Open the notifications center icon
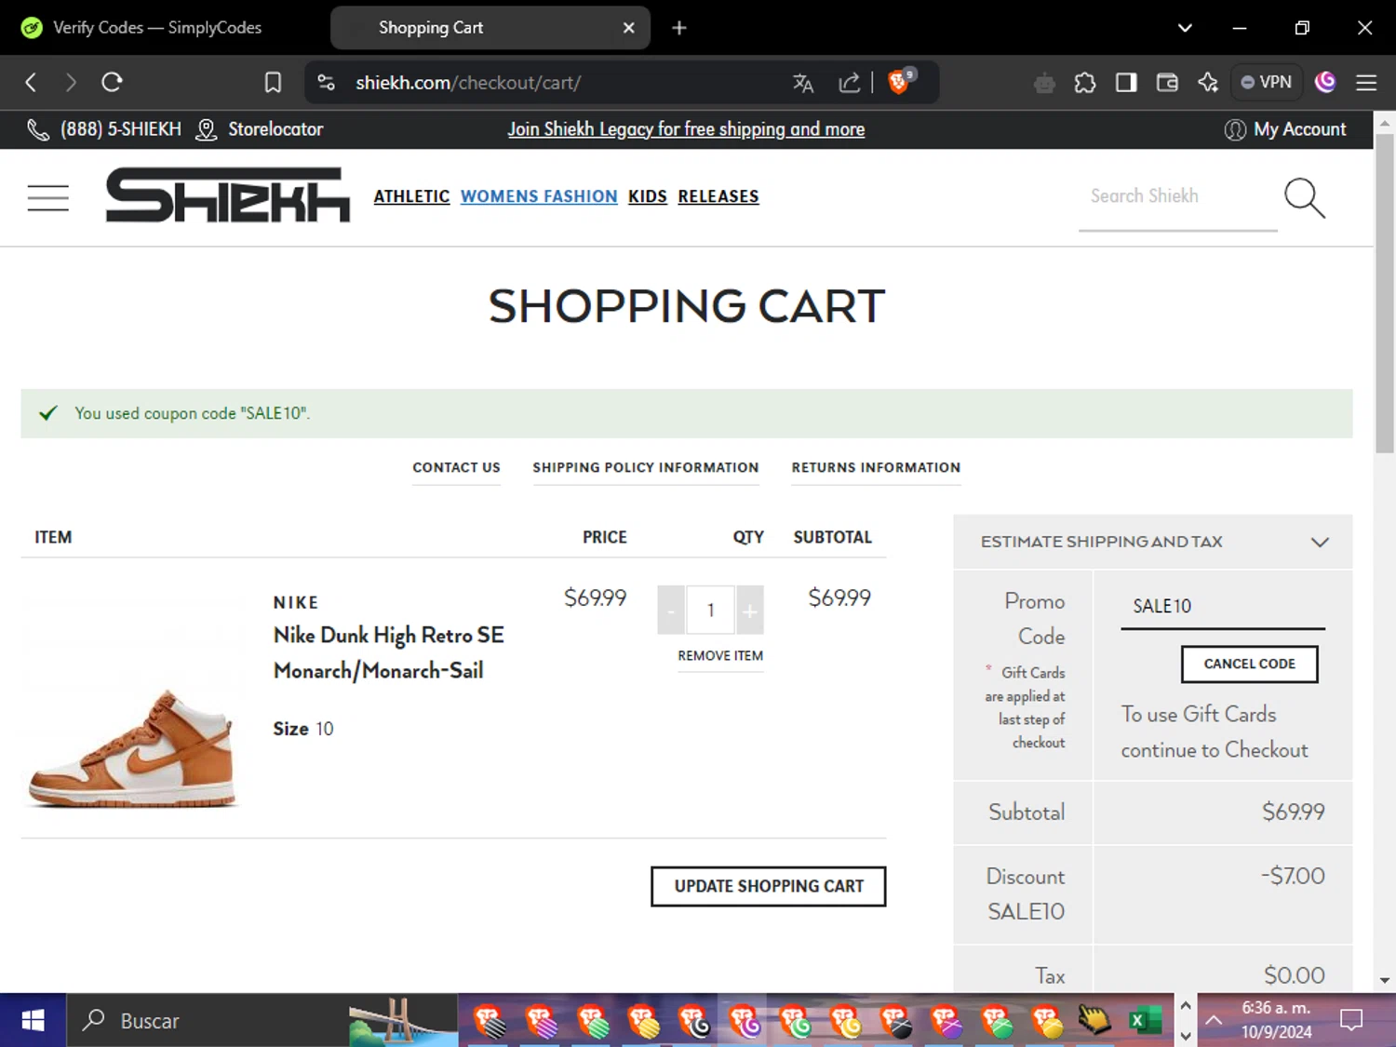Viewport: 1396px width, 1047px height. click(x=1351, y=1021)
